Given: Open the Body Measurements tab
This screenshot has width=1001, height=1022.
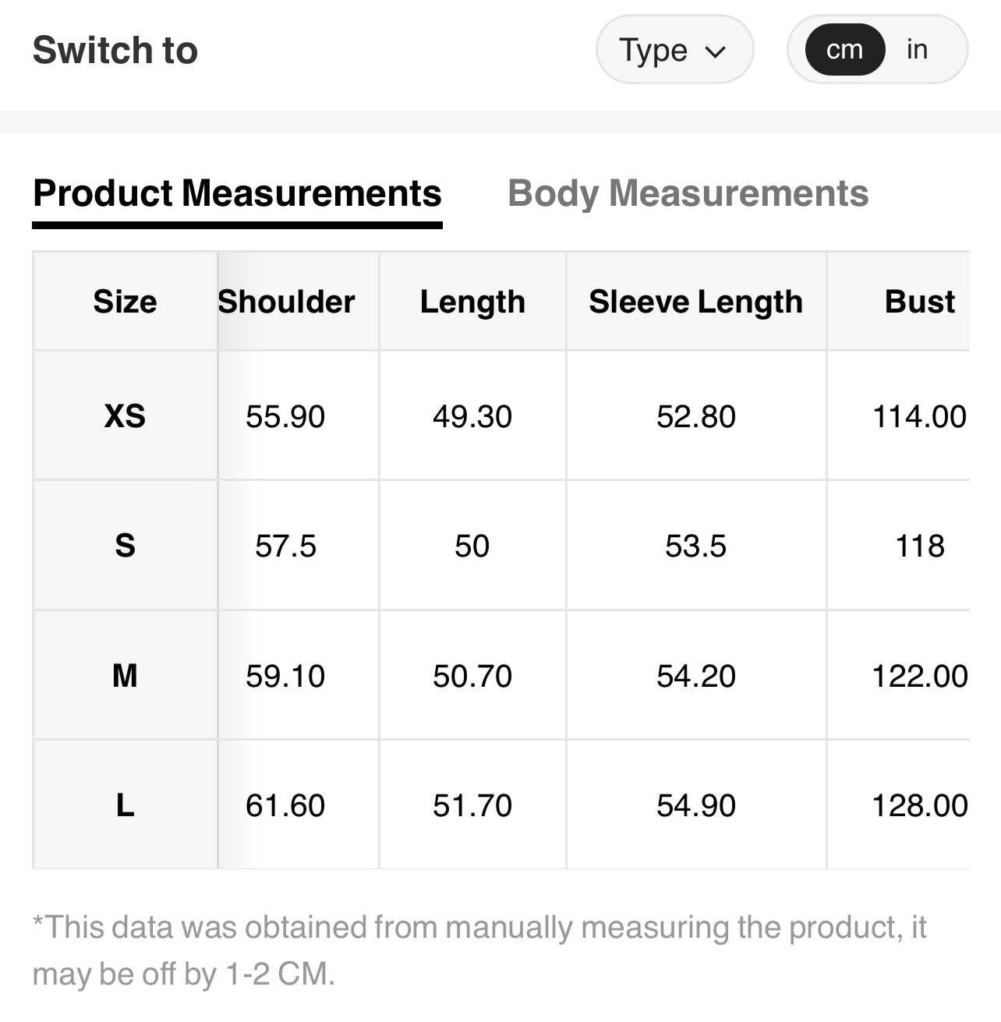Looking at the screenshot, I should (x=688, y=193).
